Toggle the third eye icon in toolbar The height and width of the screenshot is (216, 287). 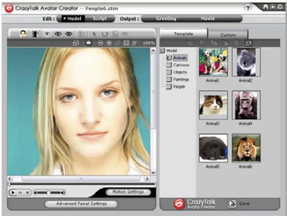click(x=69, y=34)
